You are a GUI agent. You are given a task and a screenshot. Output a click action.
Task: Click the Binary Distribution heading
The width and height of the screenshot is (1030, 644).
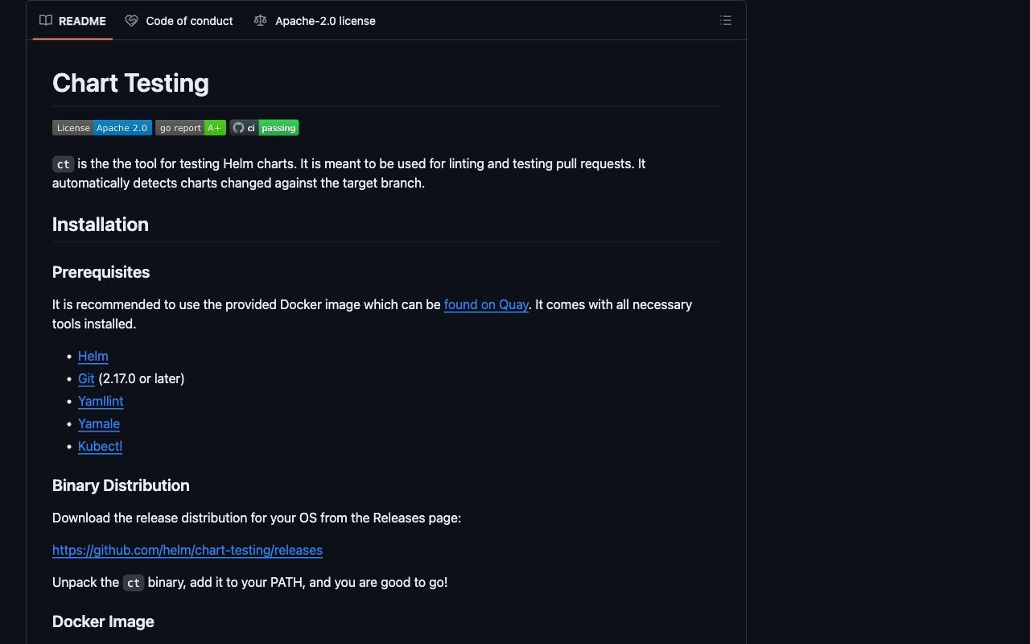(x=121, y=485)
